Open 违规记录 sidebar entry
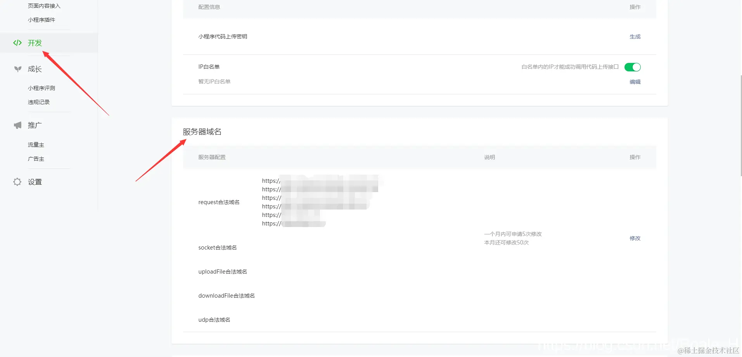742x357 pixels. (x=39, y=102)
